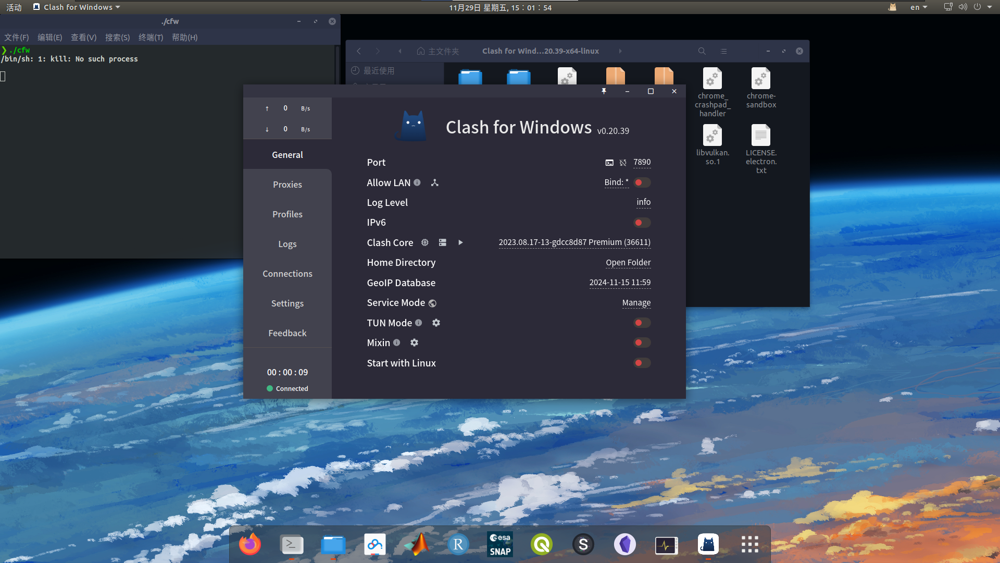Viewport: 1000px width, 563px height.
Task: Open MATLAB from the dock
Action: 417,544
